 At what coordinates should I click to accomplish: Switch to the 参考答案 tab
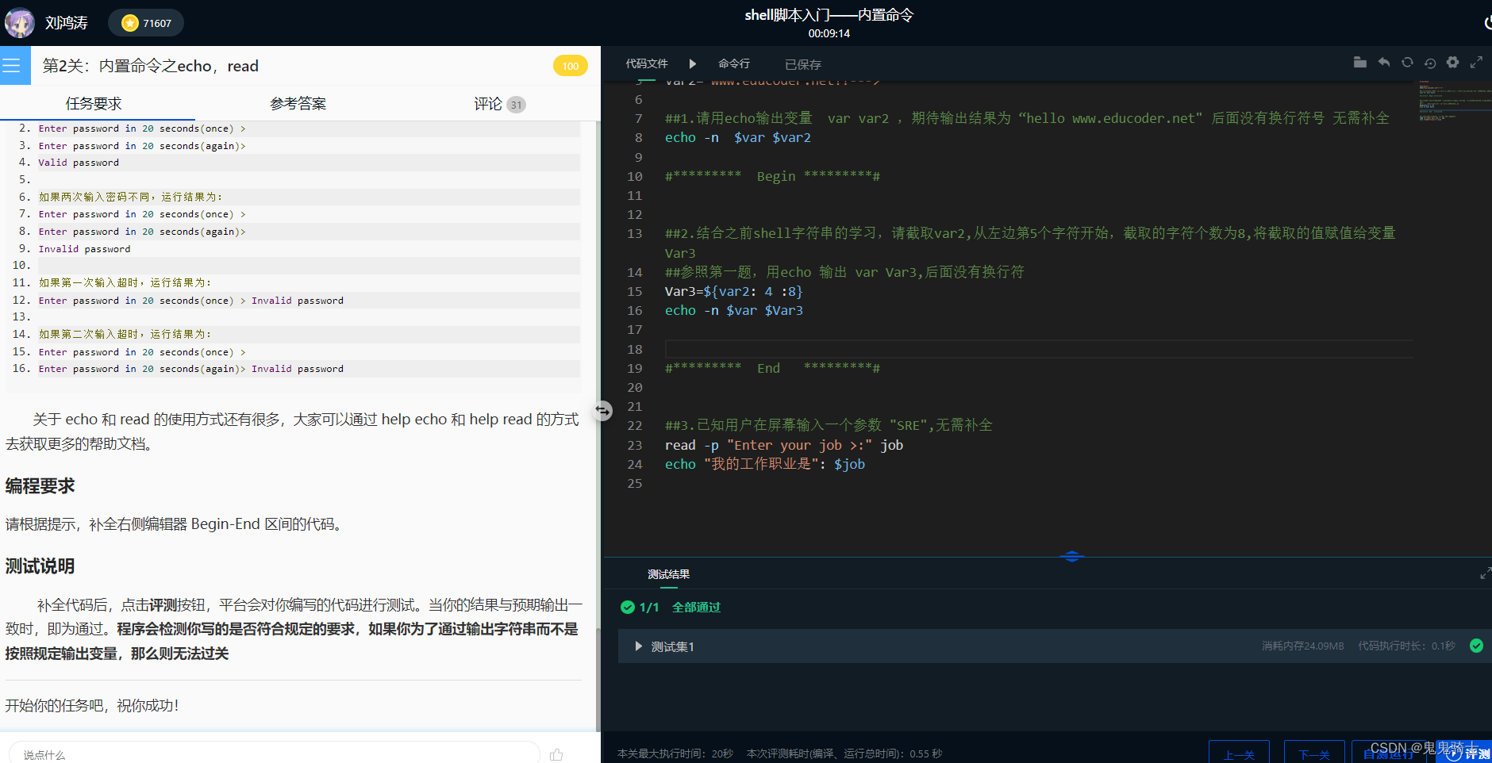click(298, 102)
